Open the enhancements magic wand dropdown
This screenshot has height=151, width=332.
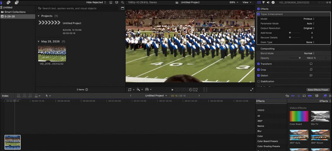(139, 90)
